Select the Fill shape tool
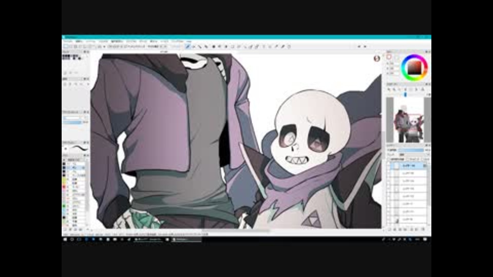Screen dimensions: 493x277 click(x=214, y=47)
